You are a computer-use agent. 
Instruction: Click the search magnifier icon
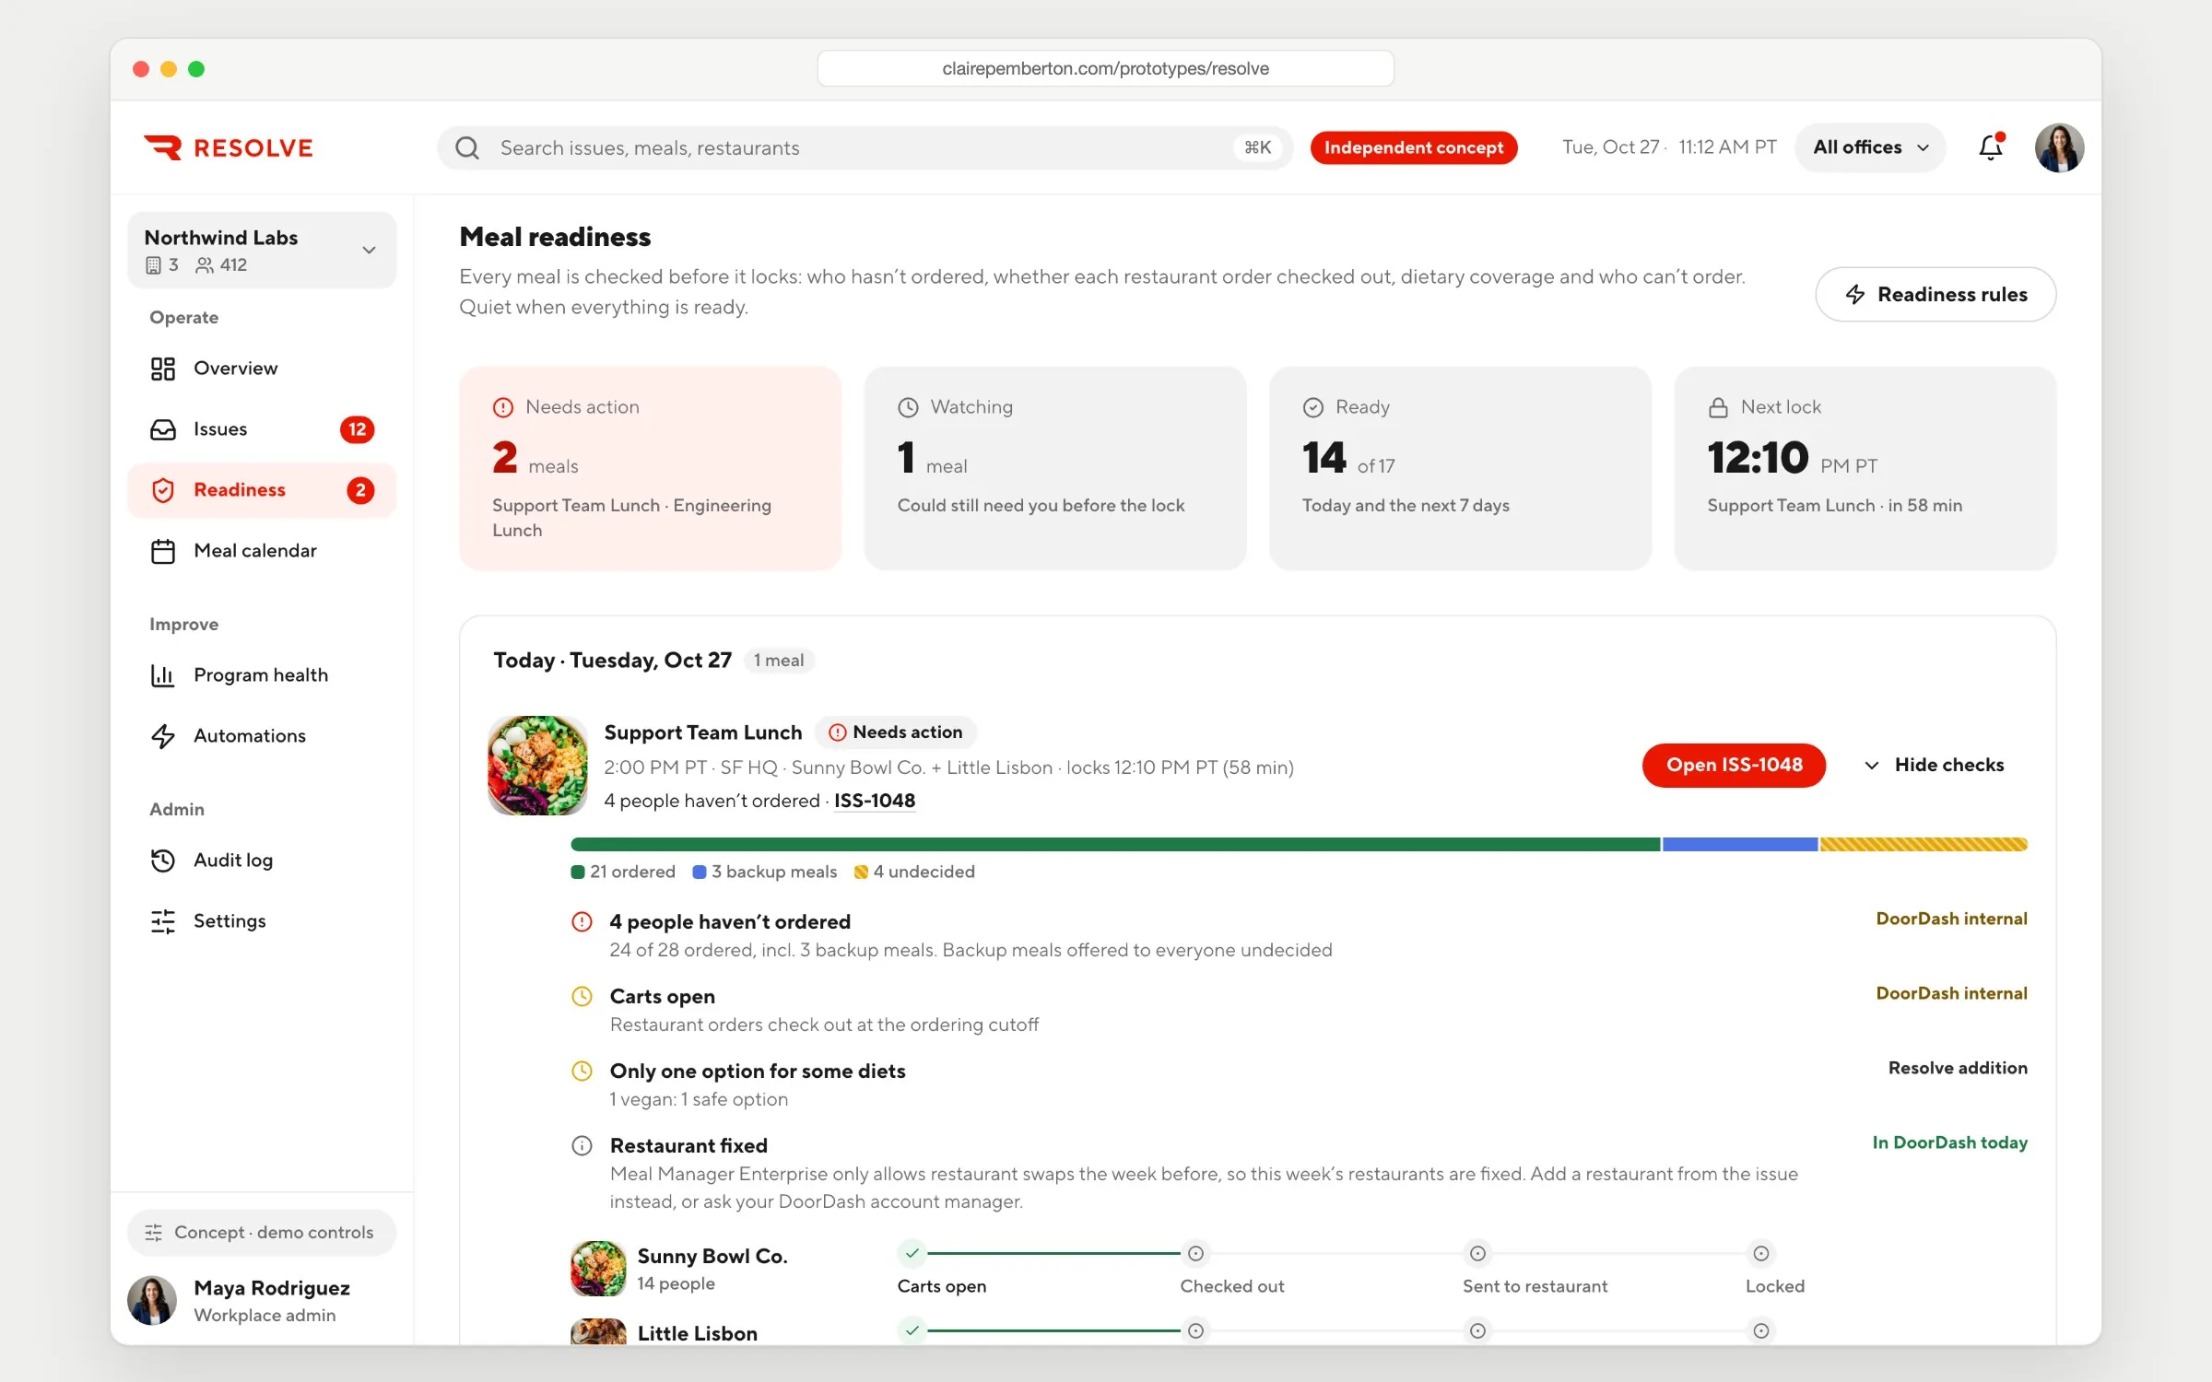(467, 147)
